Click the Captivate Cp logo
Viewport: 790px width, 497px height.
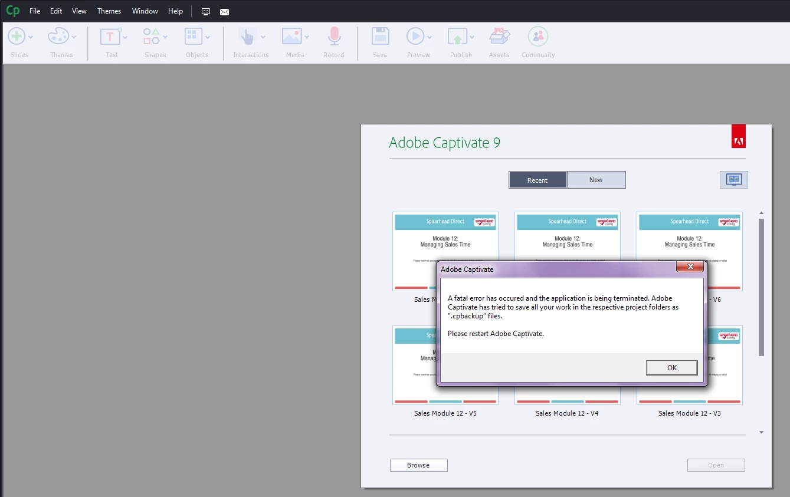pos(12,11)
